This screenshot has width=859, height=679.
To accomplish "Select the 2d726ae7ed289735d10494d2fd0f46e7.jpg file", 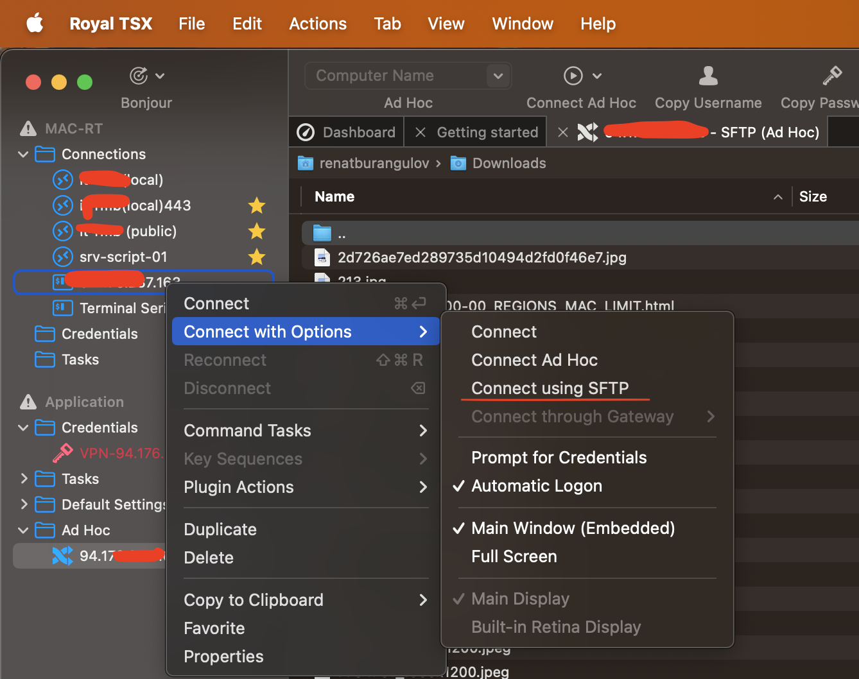I will click(482, 257).
